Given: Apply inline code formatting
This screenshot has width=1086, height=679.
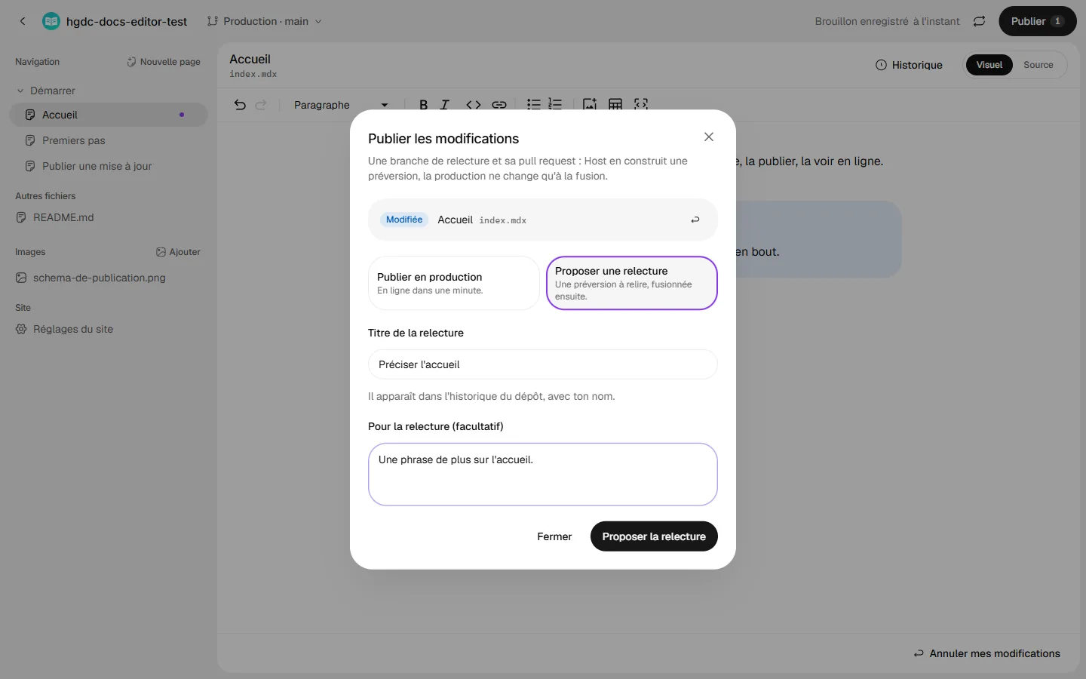Looking at the screenshot, I should pos(474,105).
